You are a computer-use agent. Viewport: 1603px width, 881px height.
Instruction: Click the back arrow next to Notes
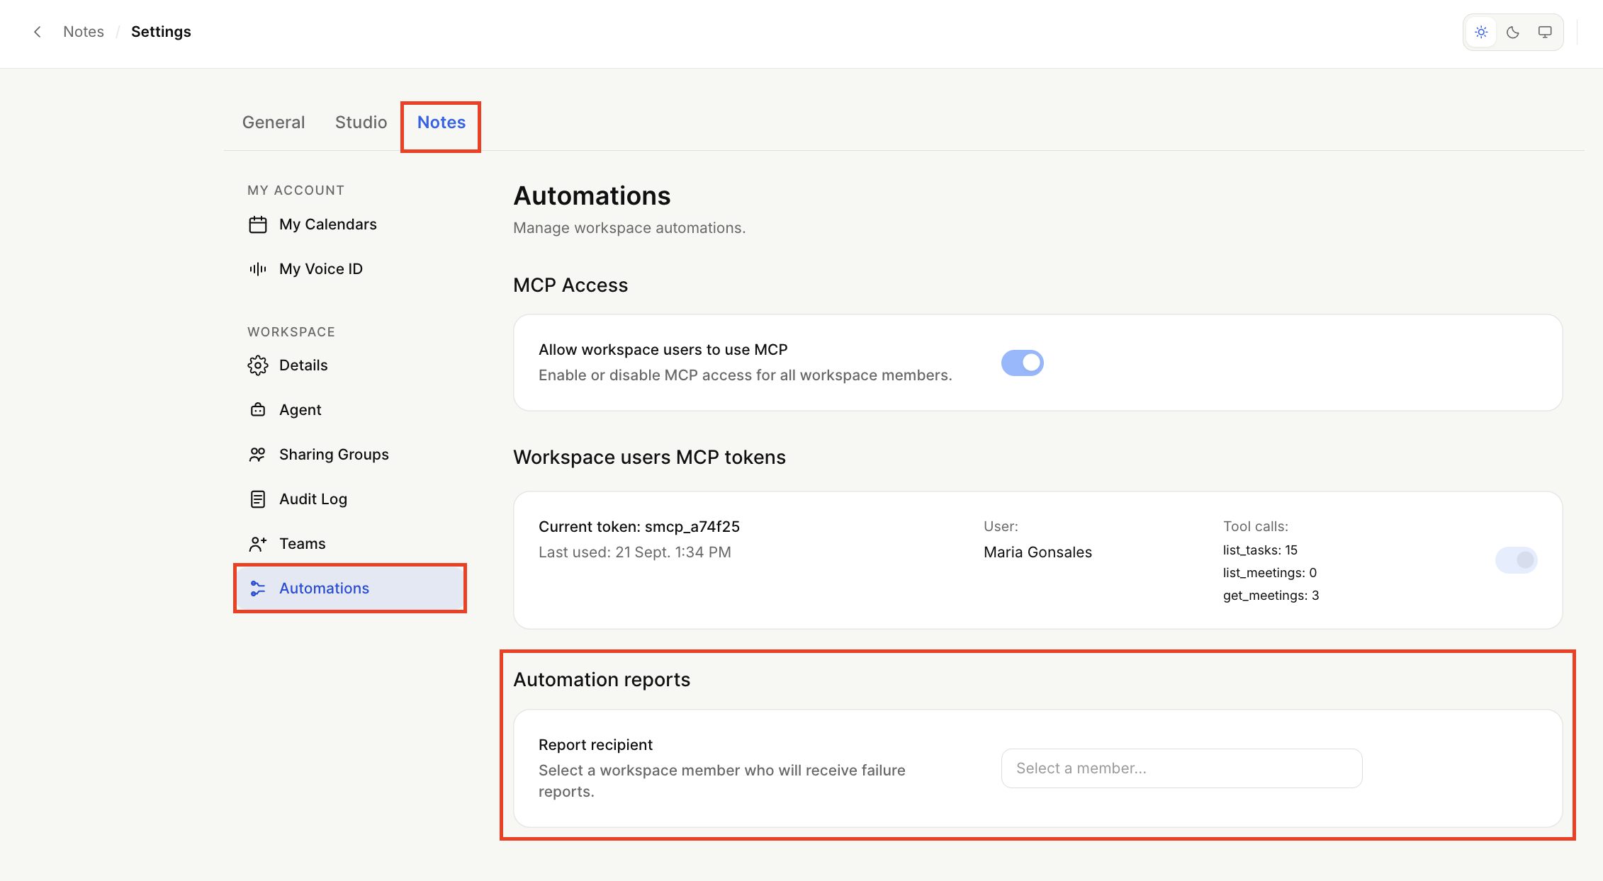pos(38,32)
